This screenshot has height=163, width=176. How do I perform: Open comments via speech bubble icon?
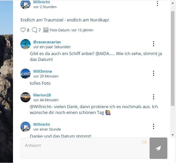tap(34, 30)
